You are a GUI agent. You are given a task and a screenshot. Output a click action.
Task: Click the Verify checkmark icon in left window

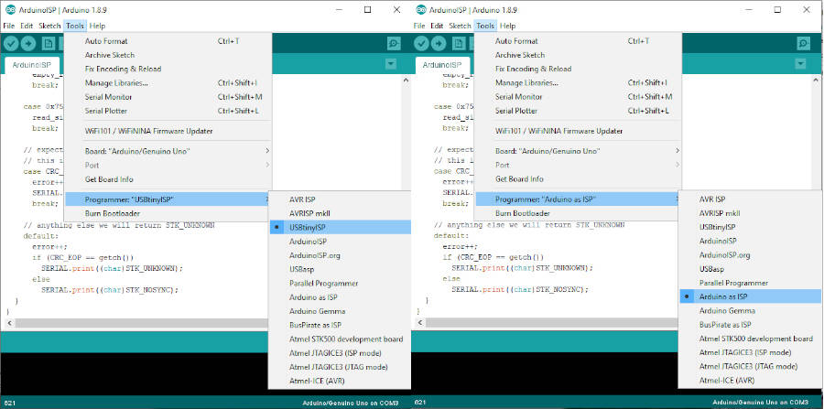(x=10, y=44)
